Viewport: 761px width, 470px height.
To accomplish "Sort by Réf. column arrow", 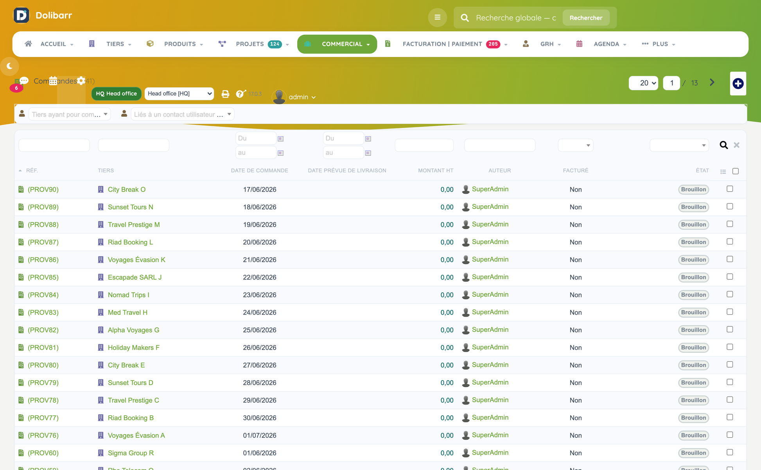I will pos(20,171).
